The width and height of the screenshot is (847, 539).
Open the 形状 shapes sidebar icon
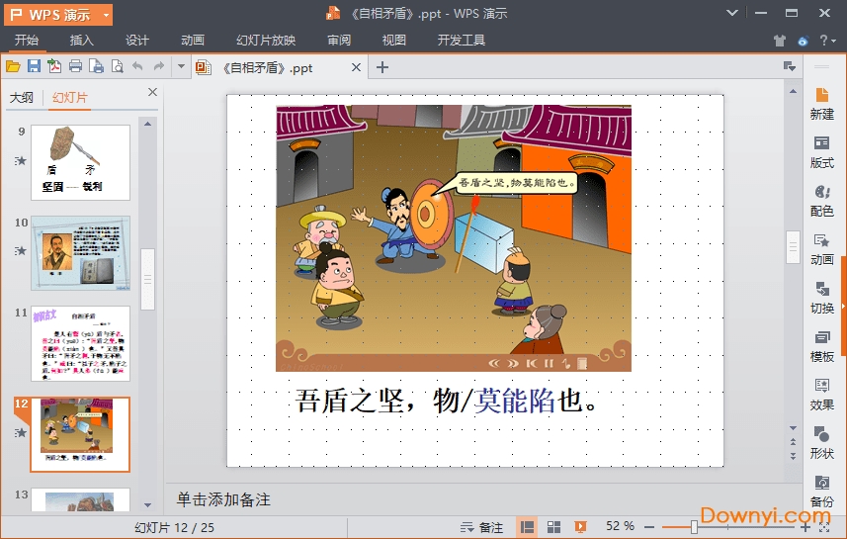click(x=821, y=443)
